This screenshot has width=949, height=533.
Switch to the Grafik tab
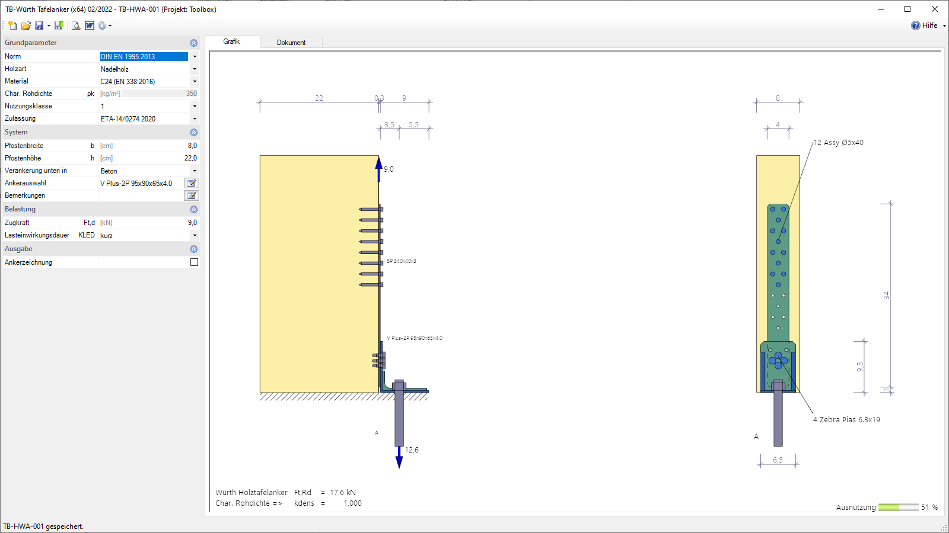232,41
